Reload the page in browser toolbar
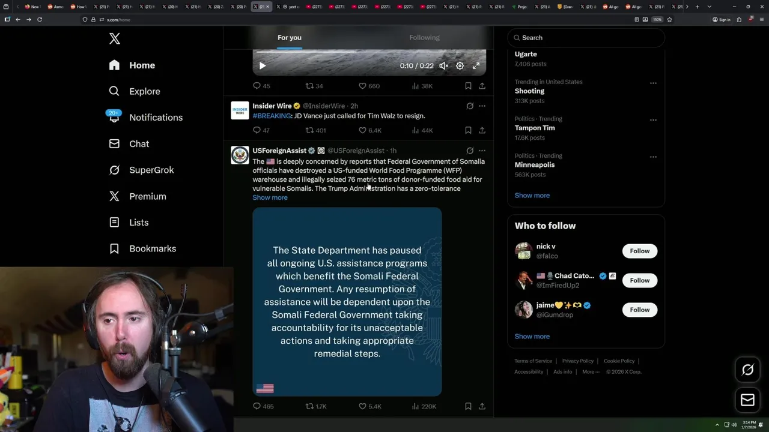 (40, 20)
